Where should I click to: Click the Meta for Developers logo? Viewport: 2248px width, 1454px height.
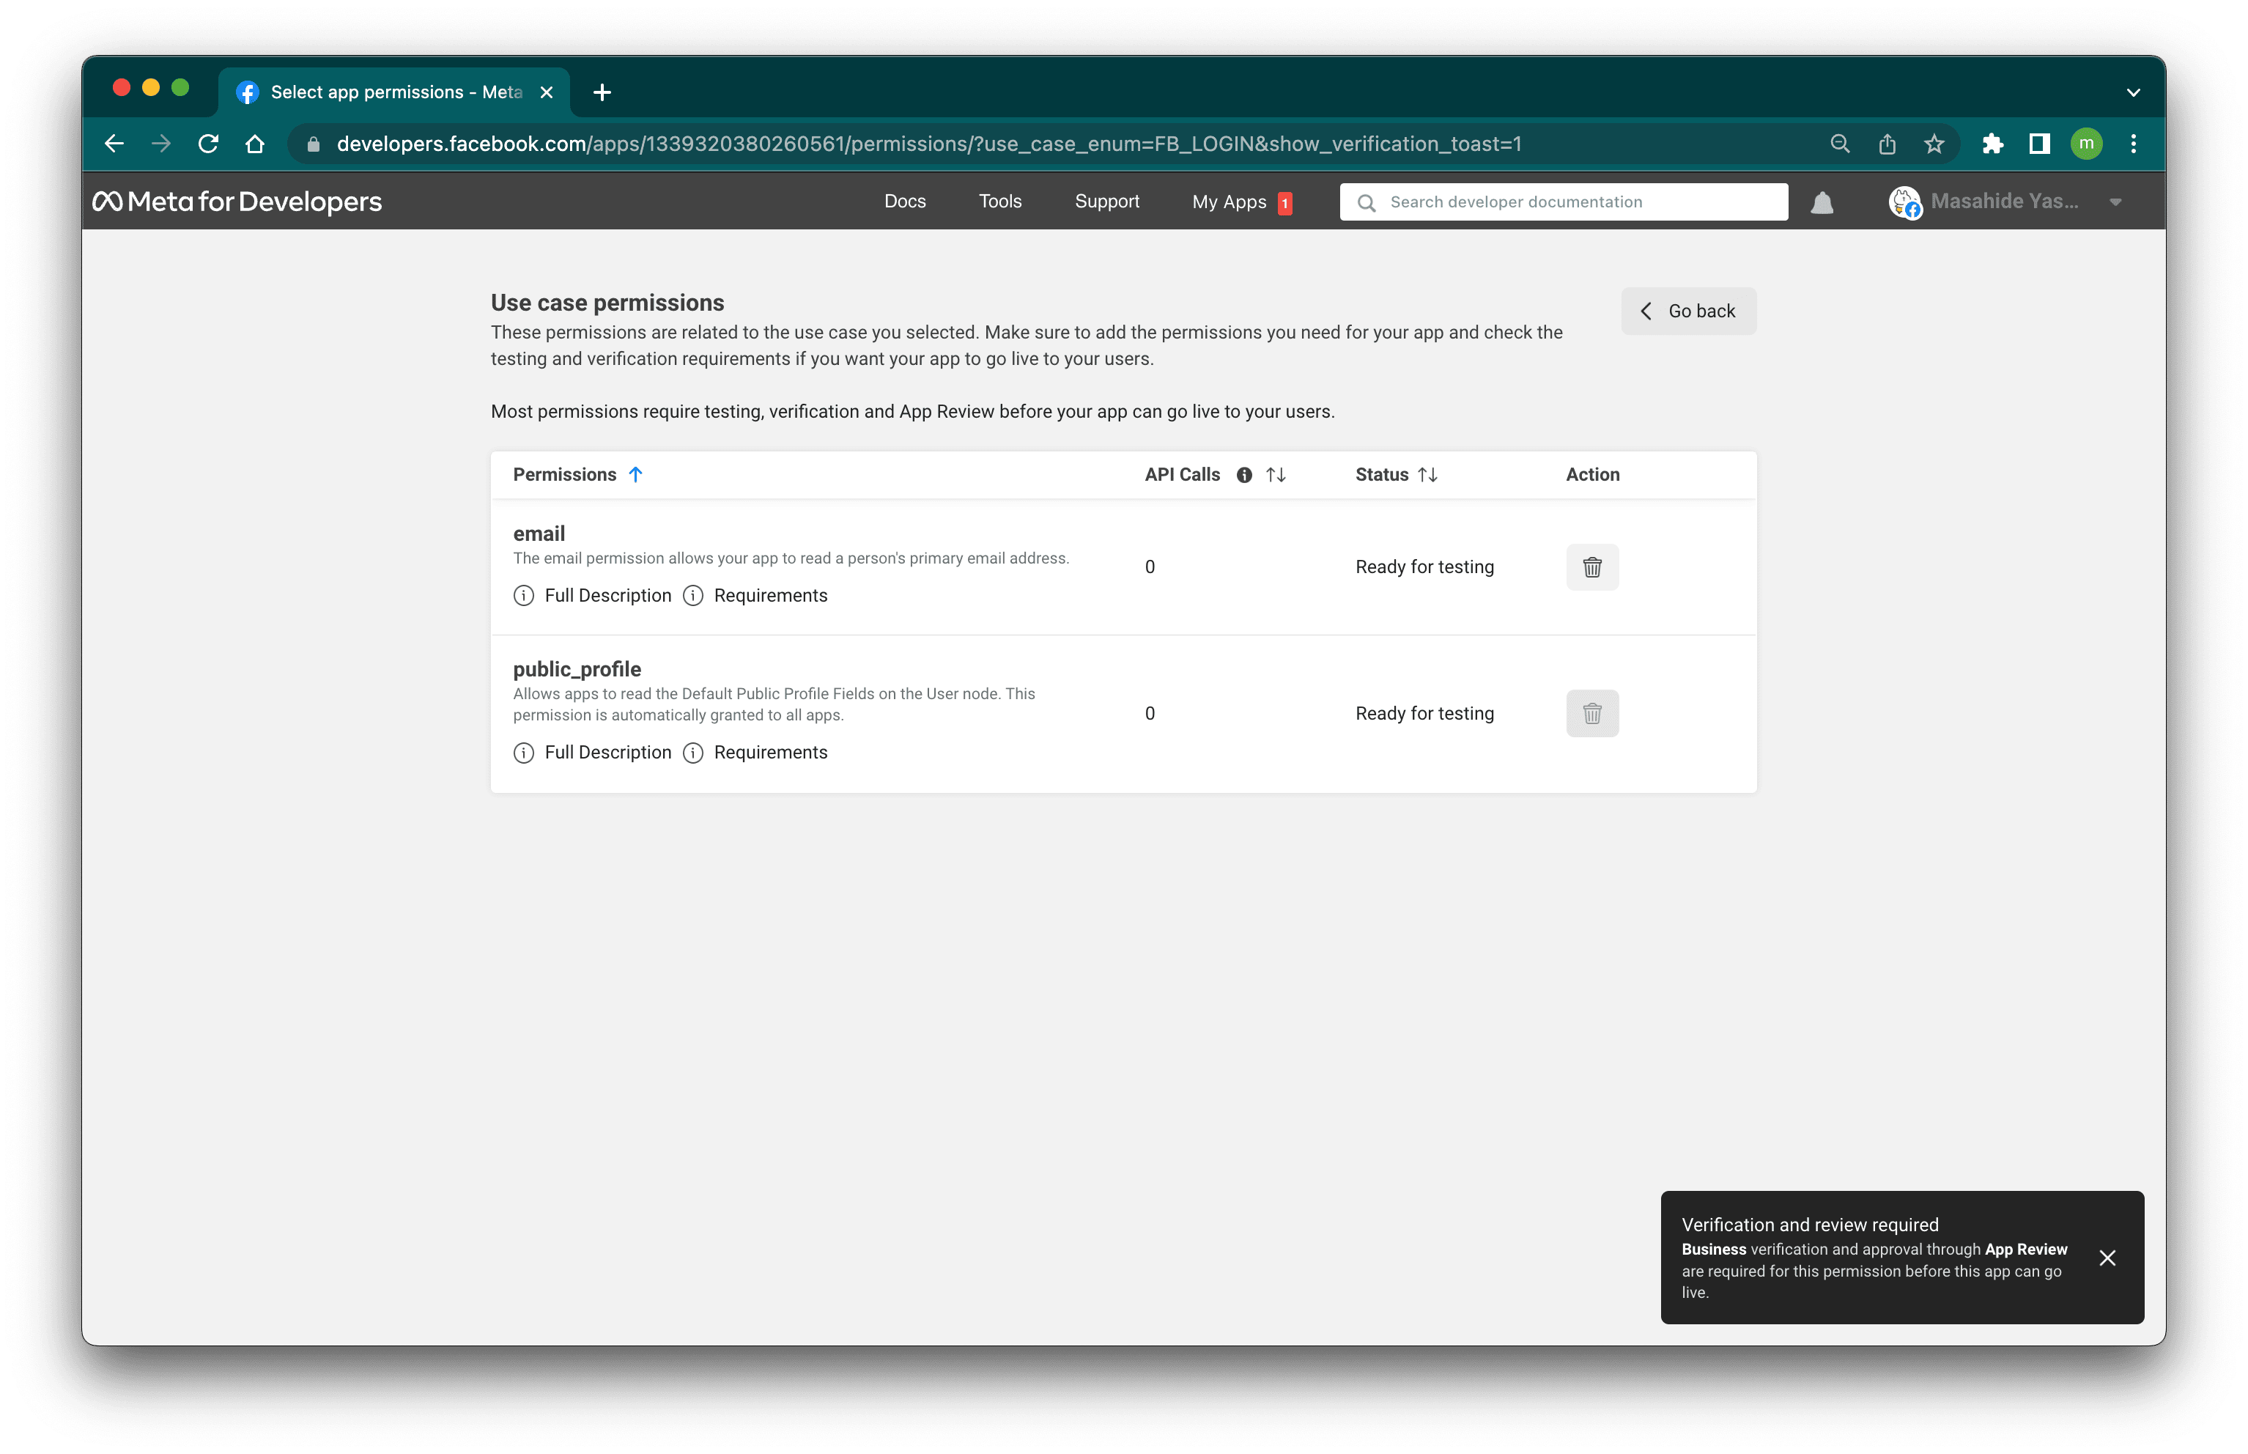click(x=237, y=201)
